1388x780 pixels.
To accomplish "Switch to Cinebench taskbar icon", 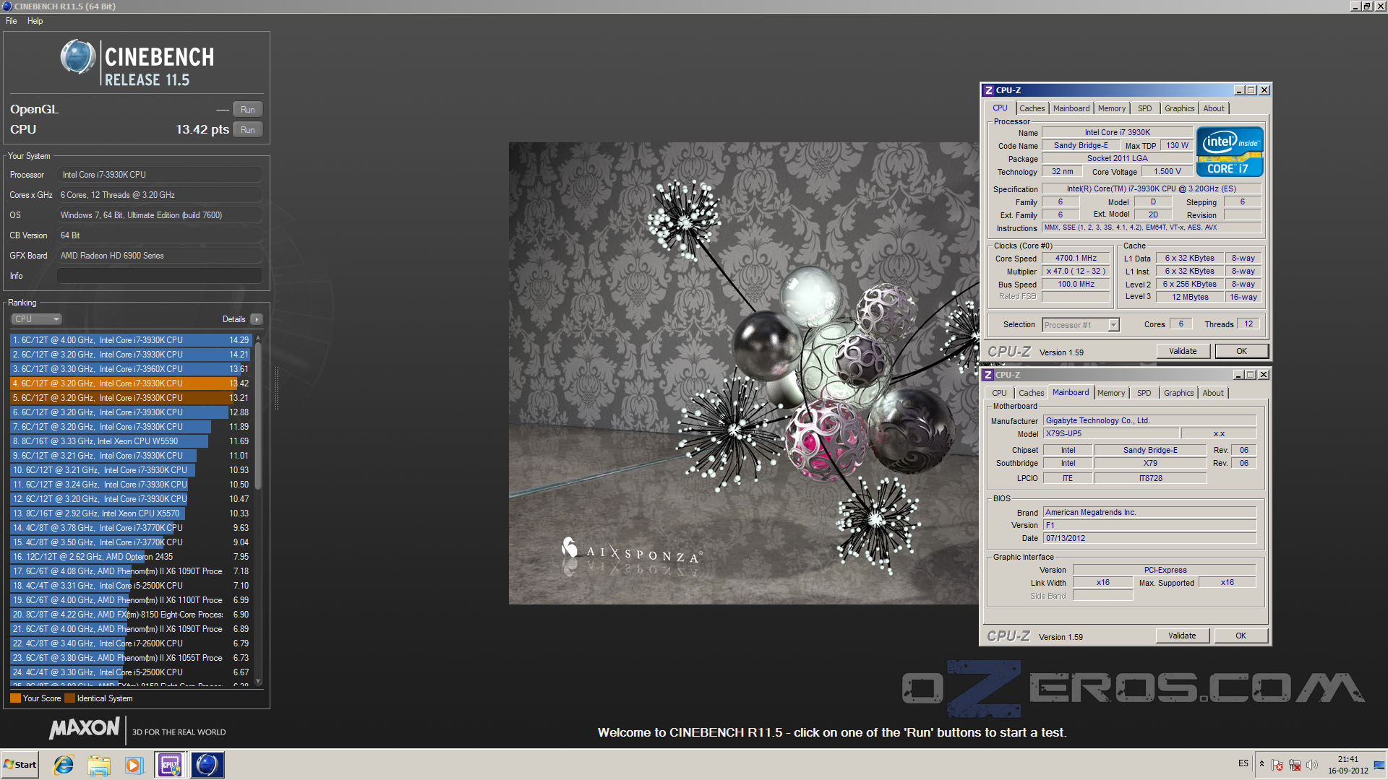I will click(207, 765).
